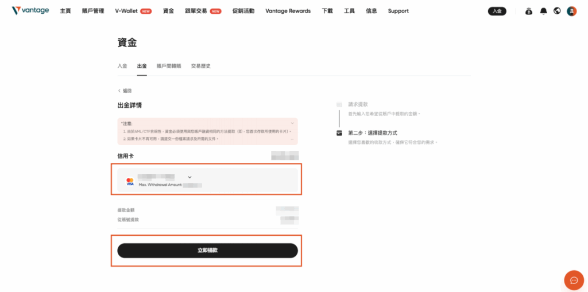Click the 立即提款 button

[207, 250]
